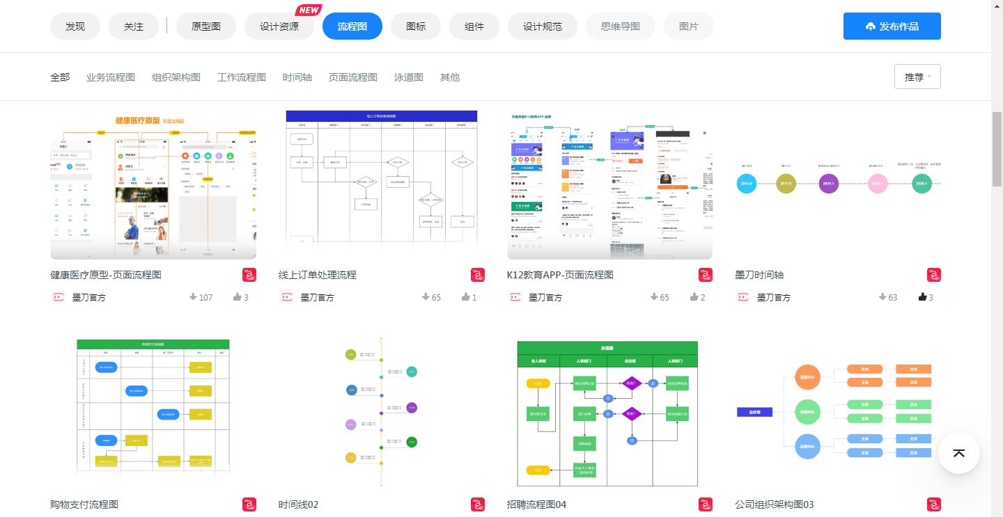This screenshot has height=517, width=1003.
Task: Click the red Modao badge on 线上订单处理流程 card
Action: click(477, 275)
